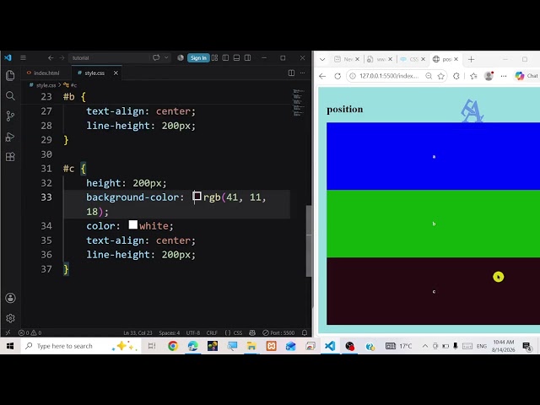Open the rgb(41, 11, 18) color swatch
The image size is (540, 405).
coord(197,197)
